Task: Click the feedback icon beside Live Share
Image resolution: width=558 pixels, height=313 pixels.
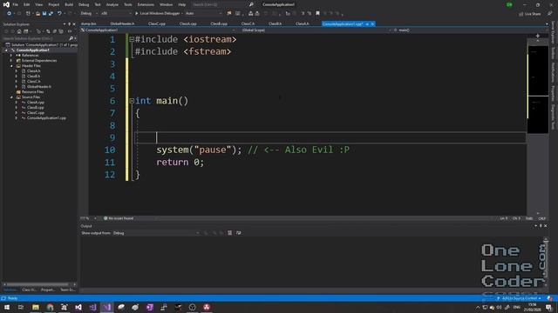Action: [x=549, y=14]
